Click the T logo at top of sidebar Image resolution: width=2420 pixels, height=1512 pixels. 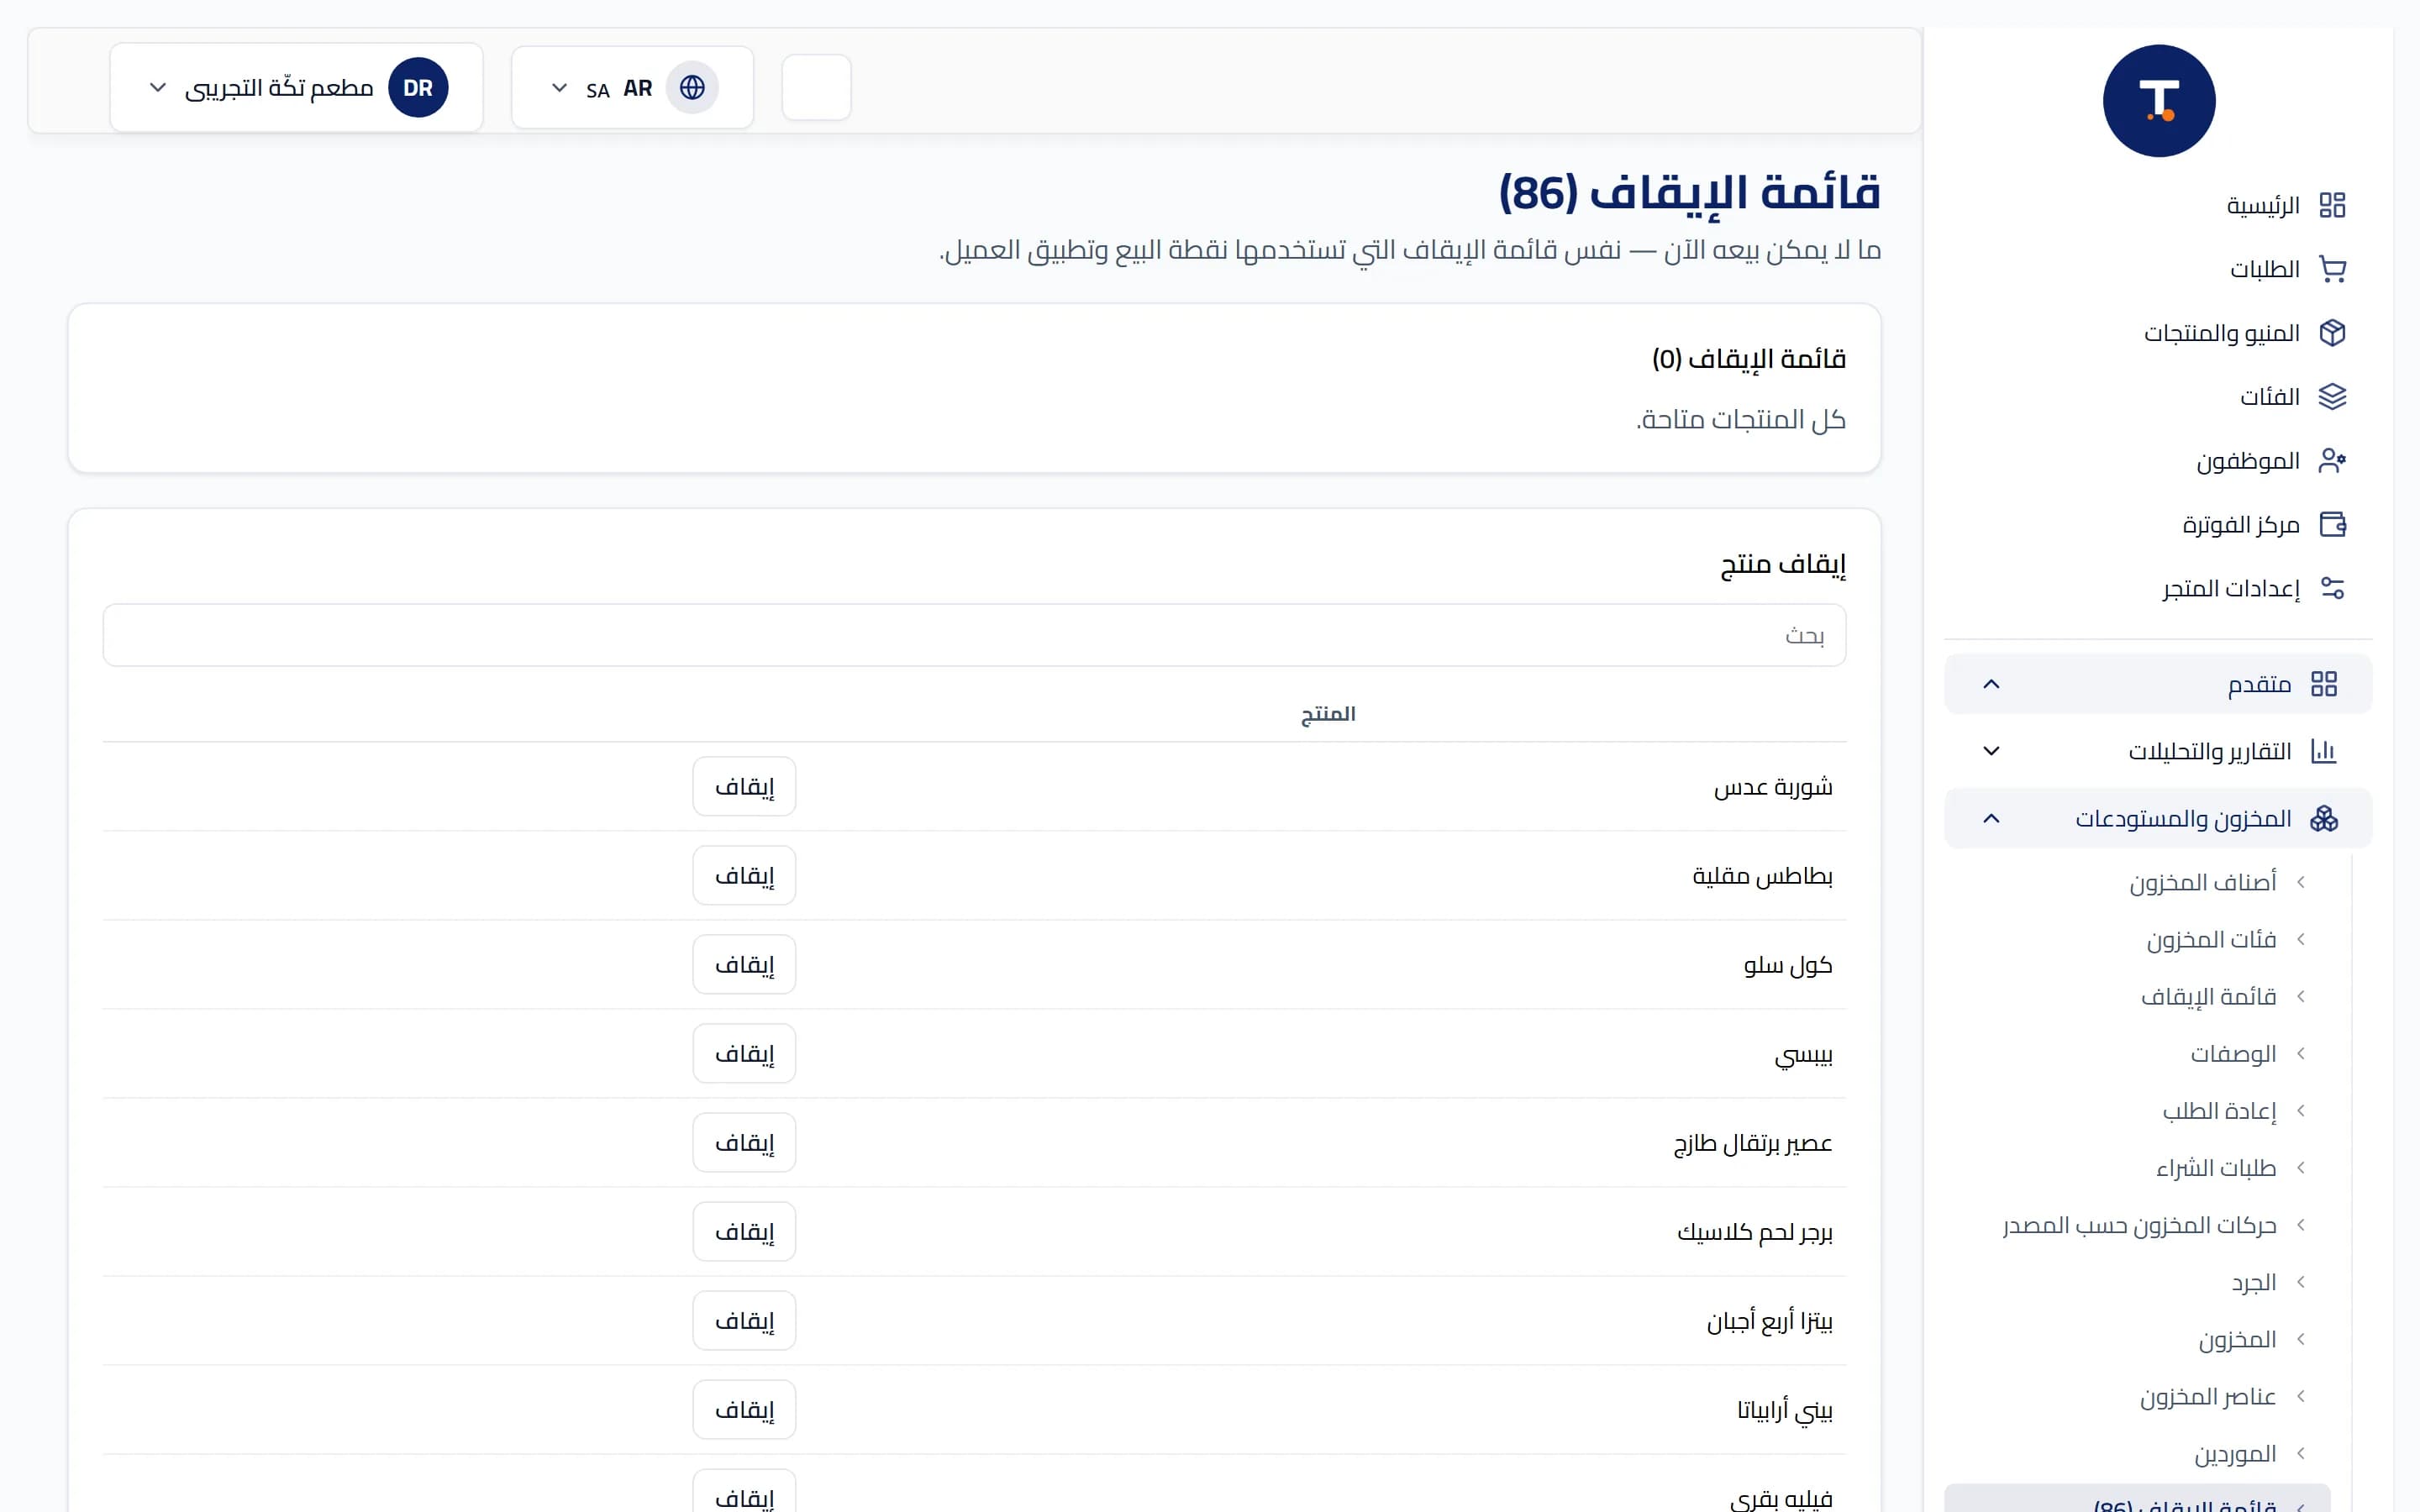tap(2159, 101)
